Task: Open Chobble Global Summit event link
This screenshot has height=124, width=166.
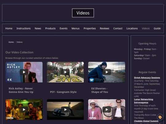Action: coord(146,121)
